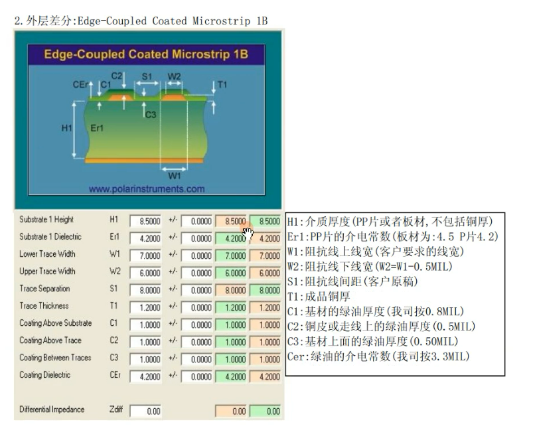Click the green W2 minimum value 6.0000
Image resolution: width=533 pixels, height=446 pixels.
231,273
